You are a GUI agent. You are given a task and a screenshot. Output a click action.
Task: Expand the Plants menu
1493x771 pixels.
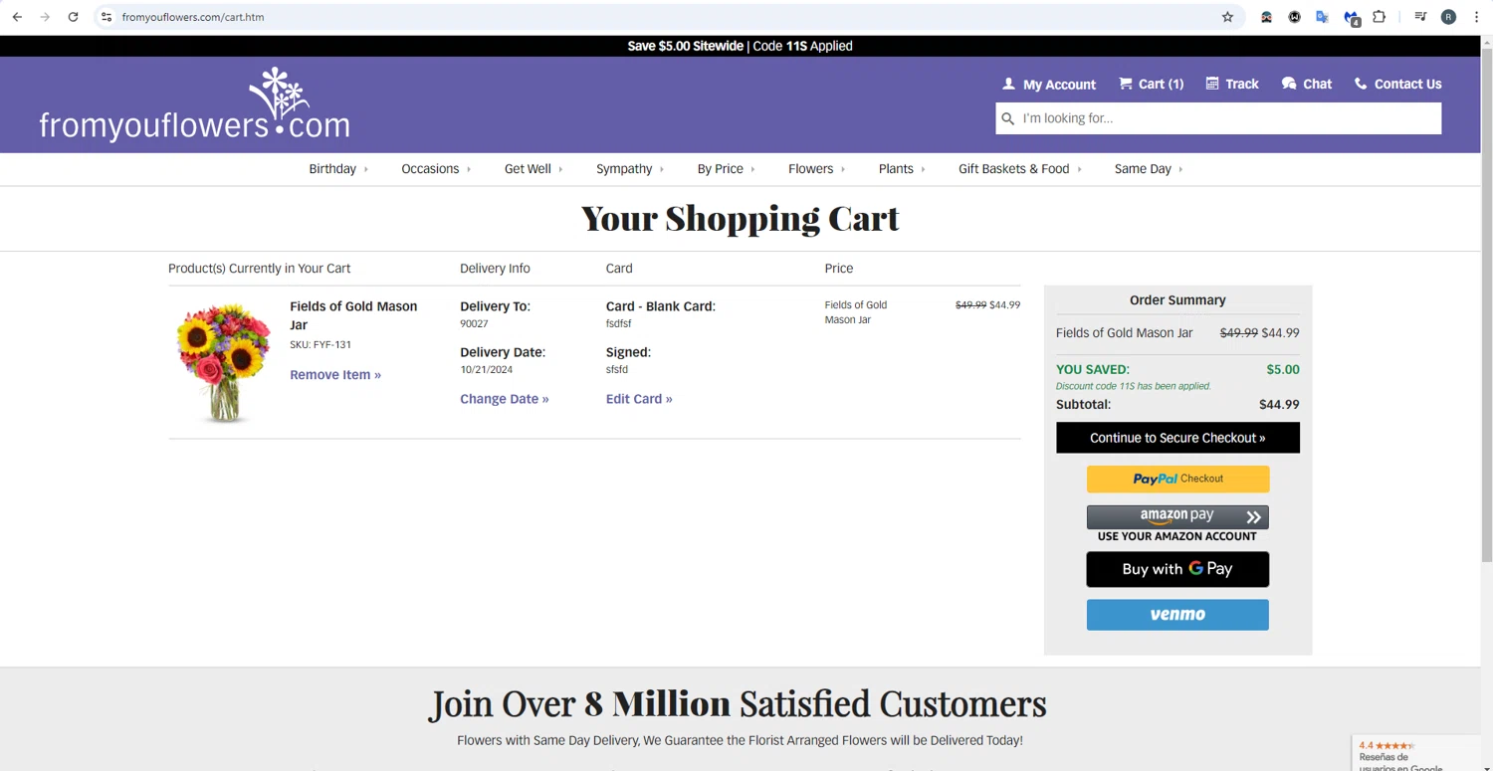(x=902, y=169)
